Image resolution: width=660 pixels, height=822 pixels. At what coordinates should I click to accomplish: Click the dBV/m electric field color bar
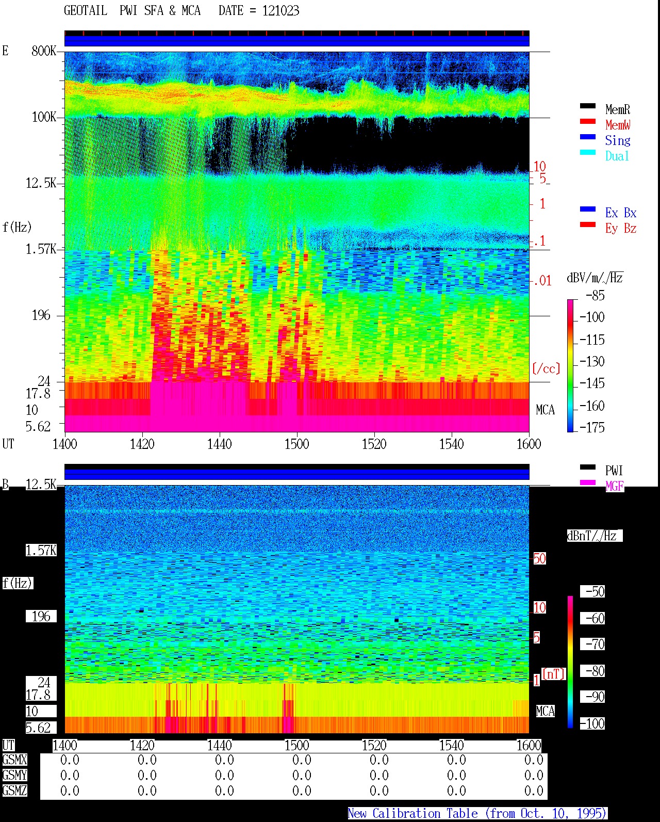[570, 365]
